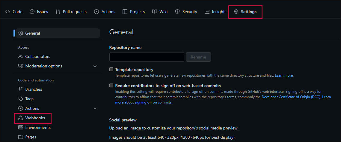Open Collaborators in the Access section
This screenshot has height=142, width=341.
(37, 56)
